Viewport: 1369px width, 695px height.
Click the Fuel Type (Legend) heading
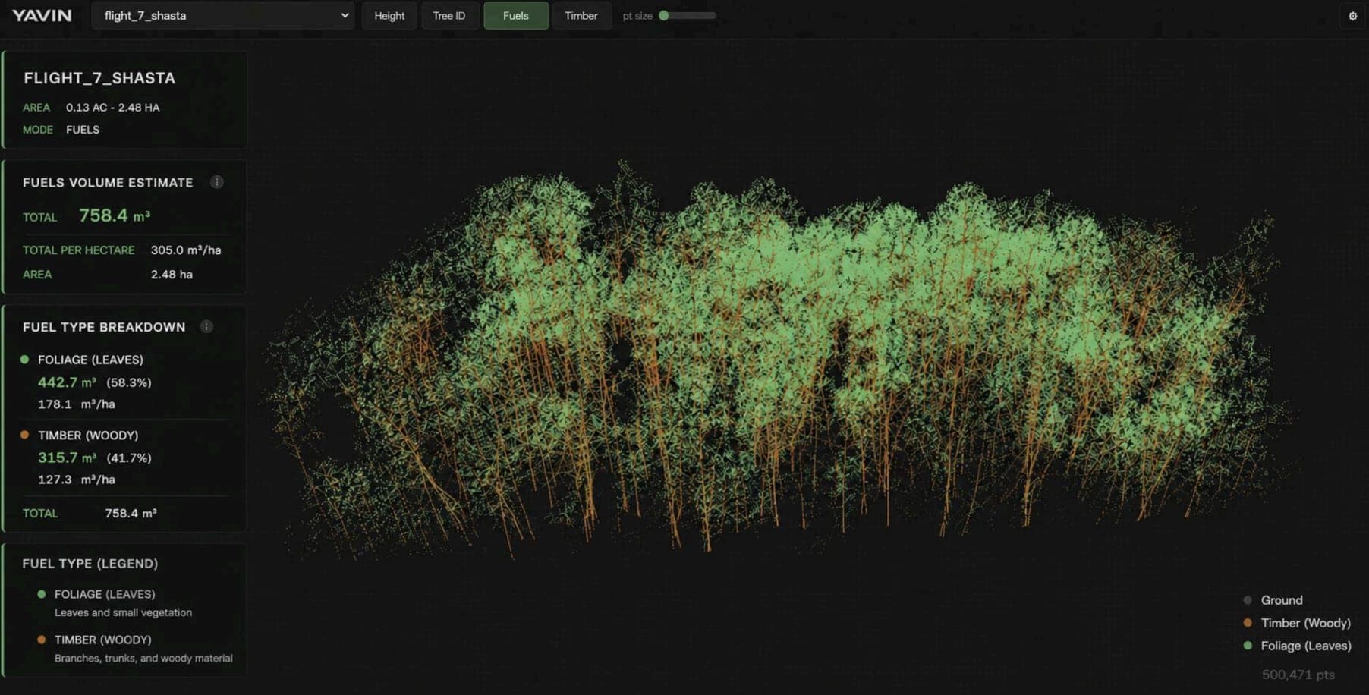tap(90, 564)
